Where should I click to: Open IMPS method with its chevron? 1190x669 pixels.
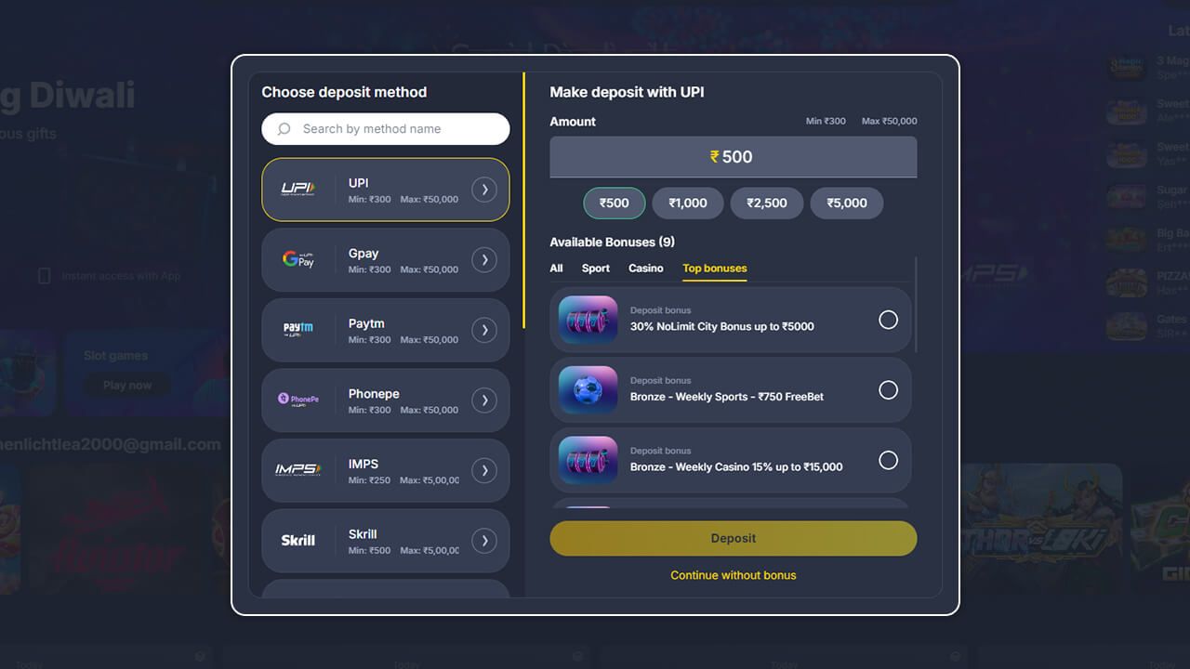(x=483, y=470)
